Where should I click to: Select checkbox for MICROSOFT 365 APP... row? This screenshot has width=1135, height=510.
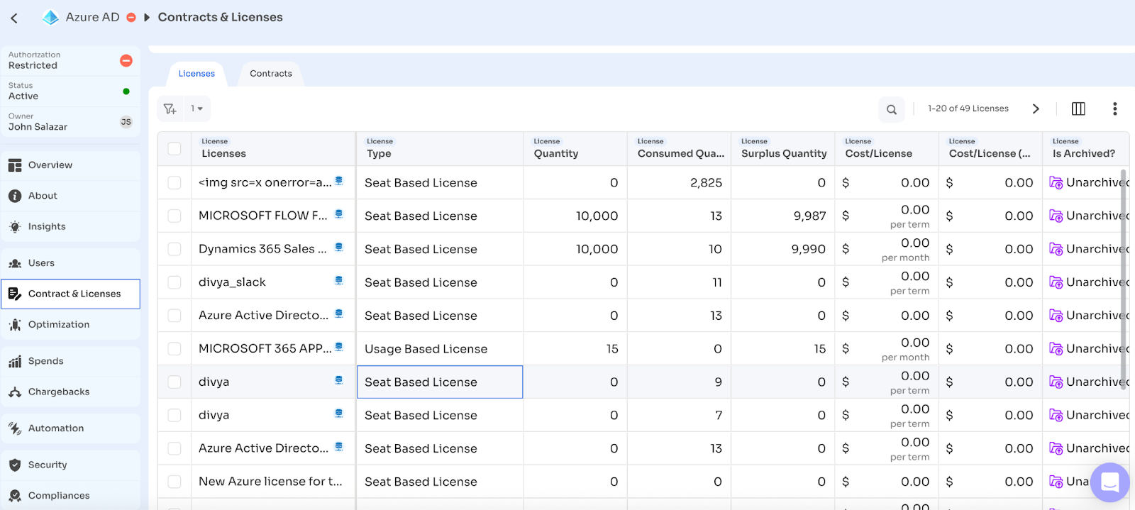pyautogui.click(x=175, y=349)
